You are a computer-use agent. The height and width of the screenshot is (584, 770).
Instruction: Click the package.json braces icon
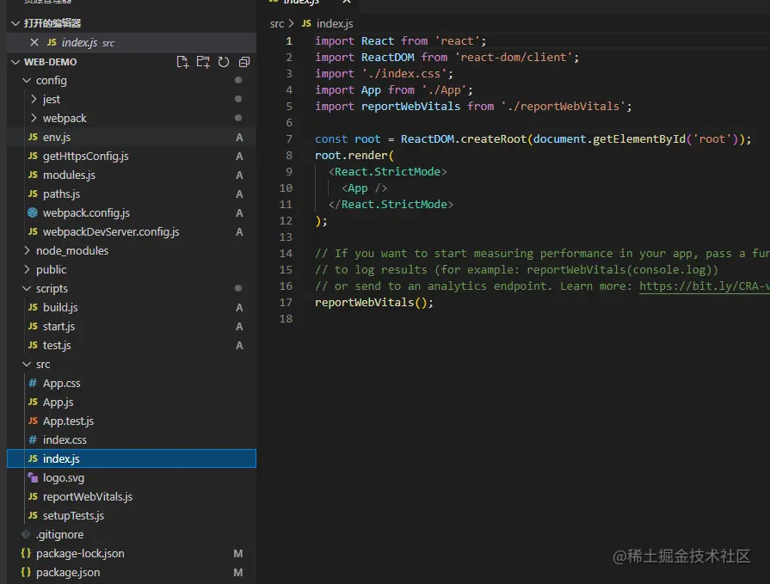point(26,572)
